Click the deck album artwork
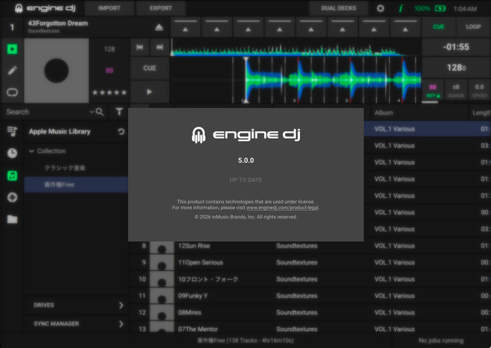Viewport: 491px width, 348px height. pyautogui.click(x=56, y=71)
